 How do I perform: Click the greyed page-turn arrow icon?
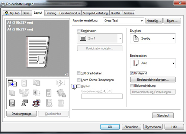pyautogui.click(x=61, y=83)
